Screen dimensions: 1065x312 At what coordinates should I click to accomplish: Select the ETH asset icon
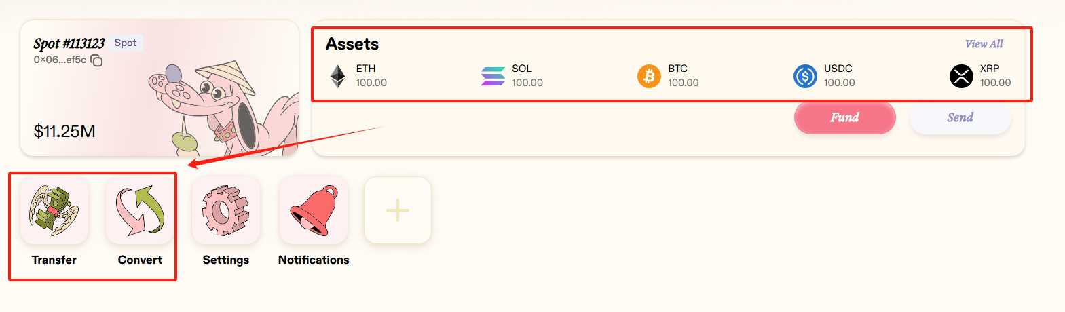tap(337, 76)
